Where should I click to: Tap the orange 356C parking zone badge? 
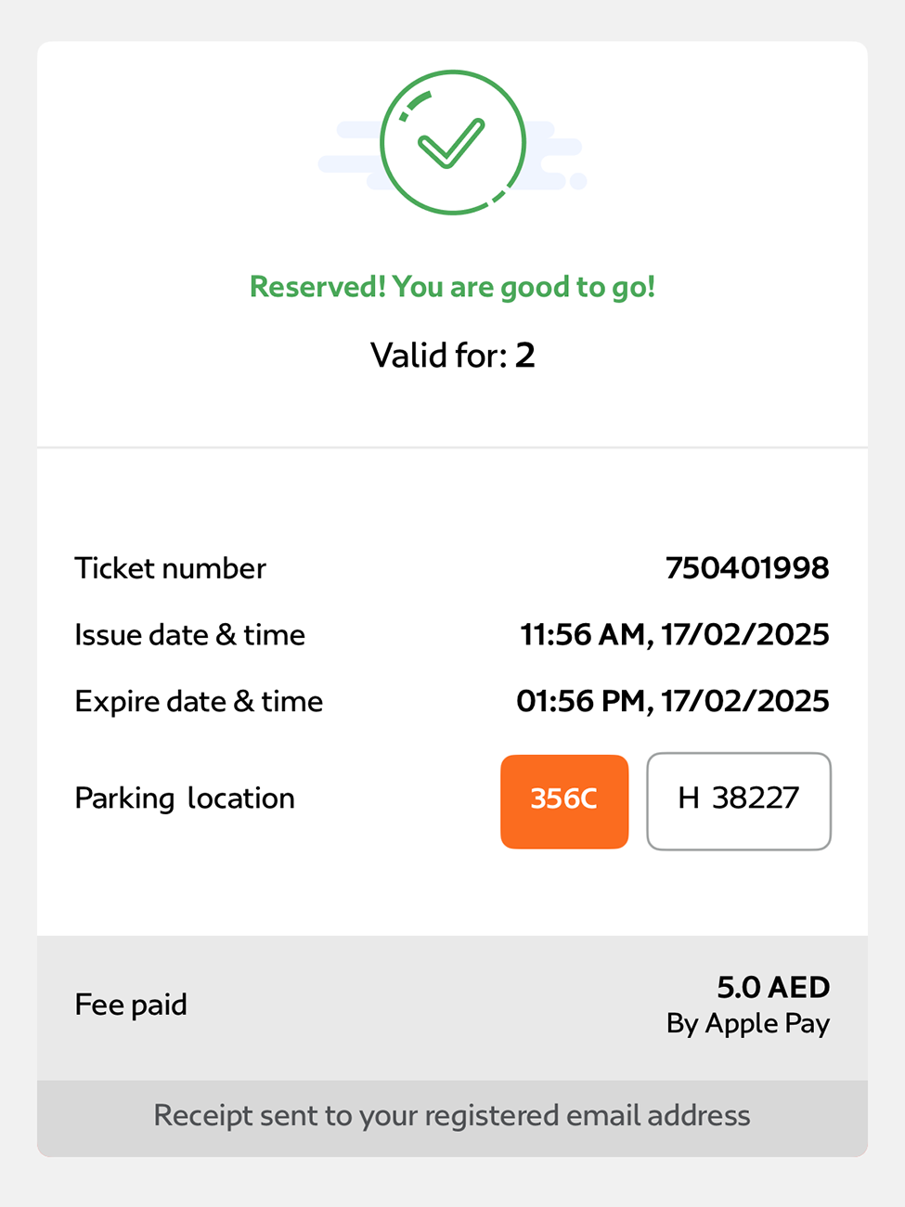coord(564,800)
